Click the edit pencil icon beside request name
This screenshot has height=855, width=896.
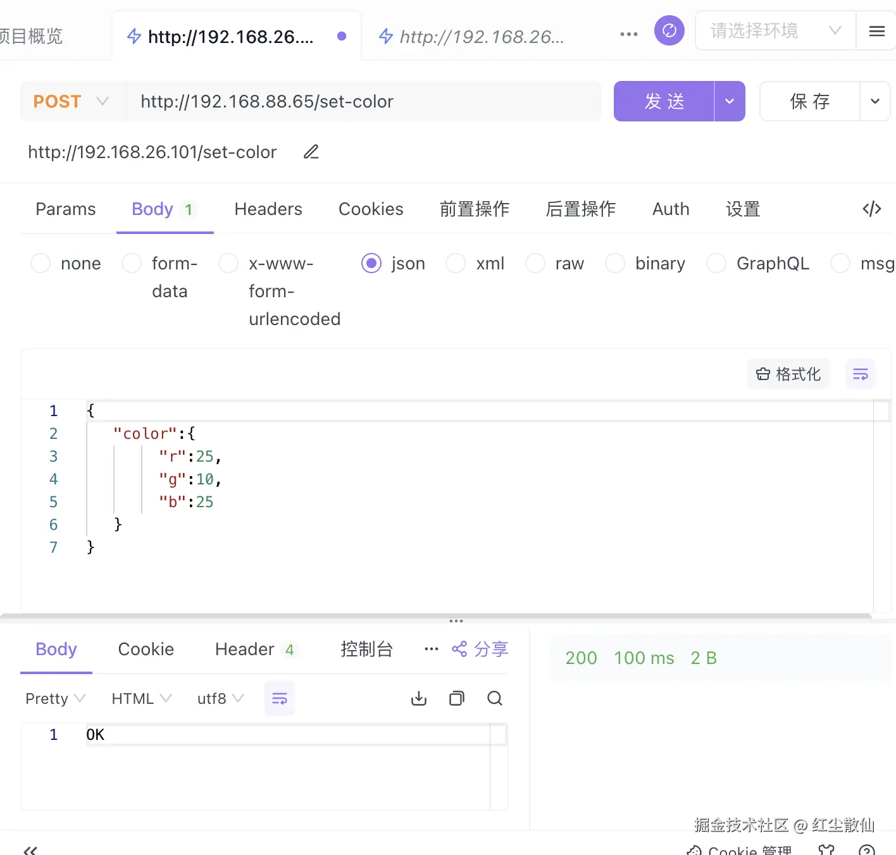click(311, 152)
